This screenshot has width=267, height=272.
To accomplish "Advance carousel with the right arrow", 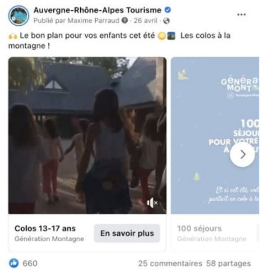I will pyautogui.click(x=243, y=154).
